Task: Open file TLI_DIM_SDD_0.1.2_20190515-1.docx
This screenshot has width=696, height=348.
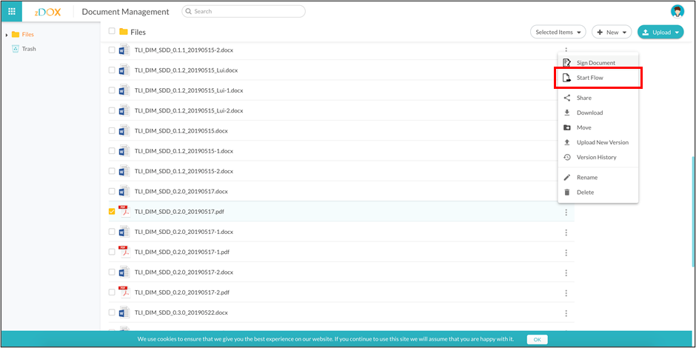Action: [x=184, y=151]
